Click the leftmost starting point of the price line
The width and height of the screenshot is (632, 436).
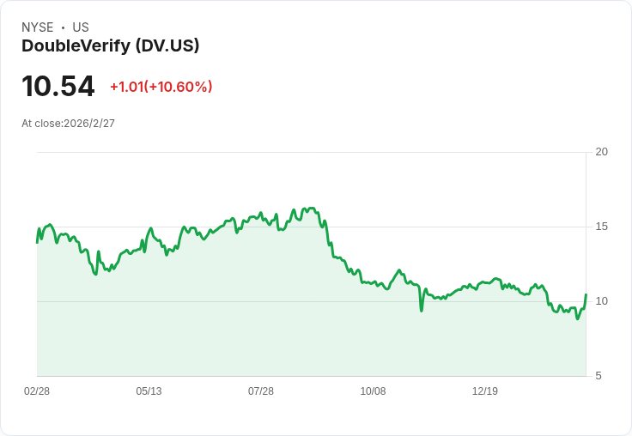pos(37,242)
